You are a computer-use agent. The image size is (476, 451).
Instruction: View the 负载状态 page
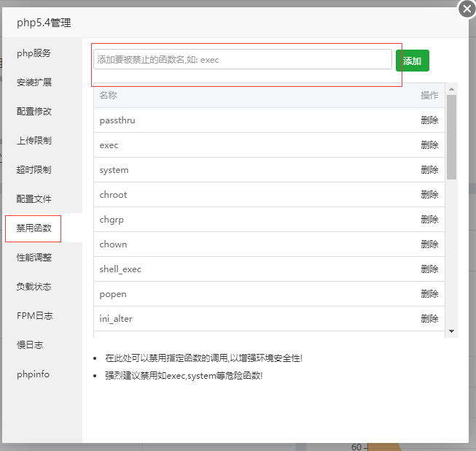34,287
